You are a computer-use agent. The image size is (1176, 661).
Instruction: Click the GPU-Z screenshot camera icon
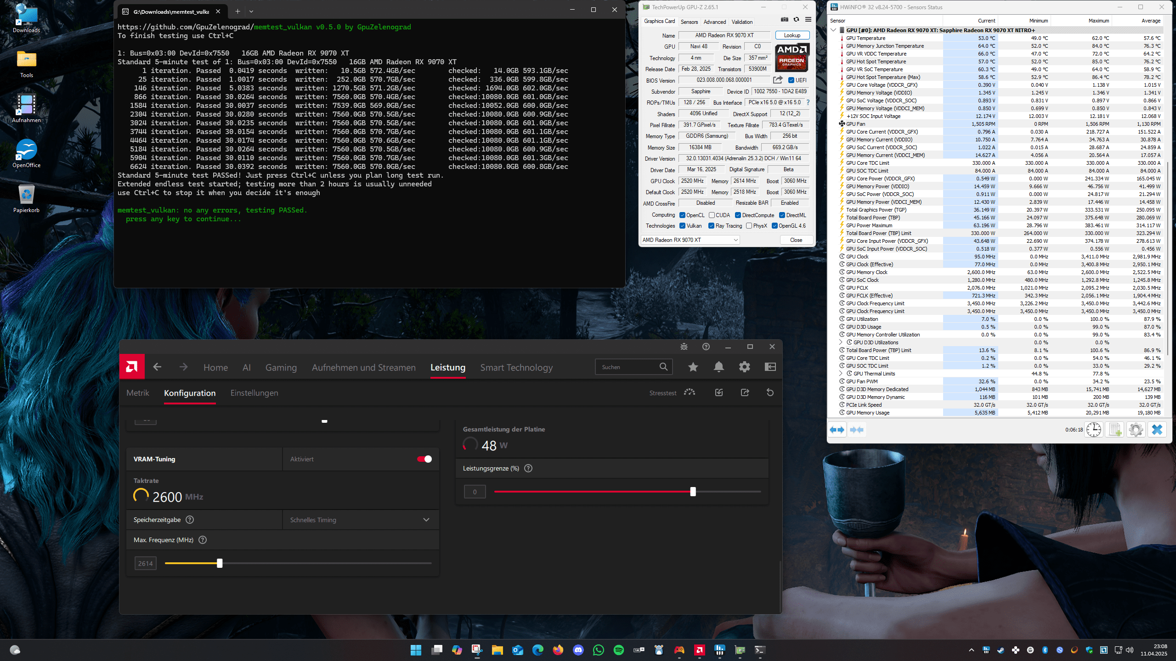[x=785, y=19]
